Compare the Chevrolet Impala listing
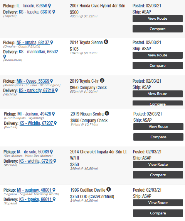This screenshot has height=221, width=185. click(x=158, y=175)
